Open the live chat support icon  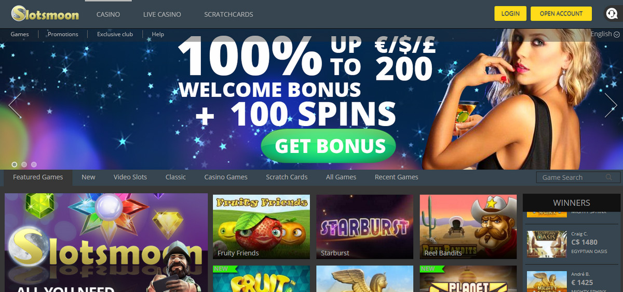click(613, 13)
